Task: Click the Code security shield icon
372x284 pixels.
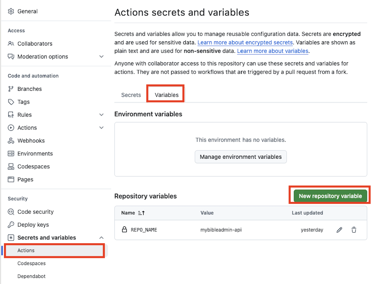Action: tap(11, 212)
